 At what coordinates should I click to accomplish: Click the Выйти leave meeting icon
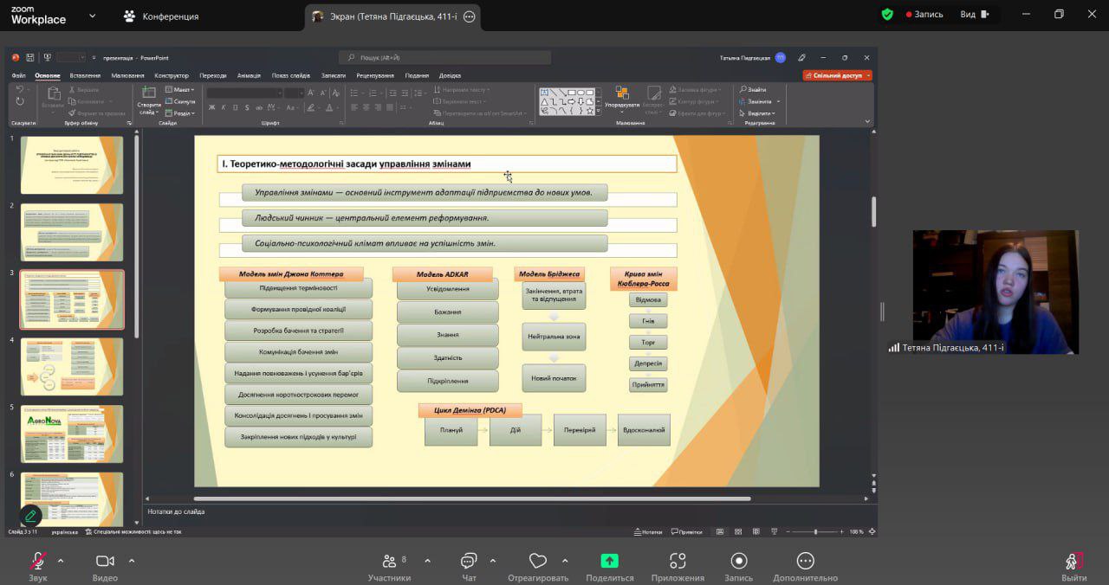(x=1073, y=562)
